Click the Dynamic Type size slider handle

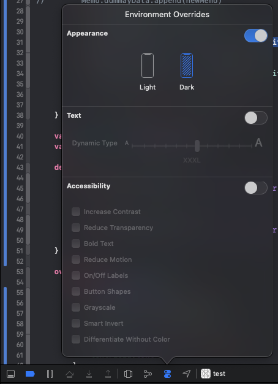tap(197, 146)
